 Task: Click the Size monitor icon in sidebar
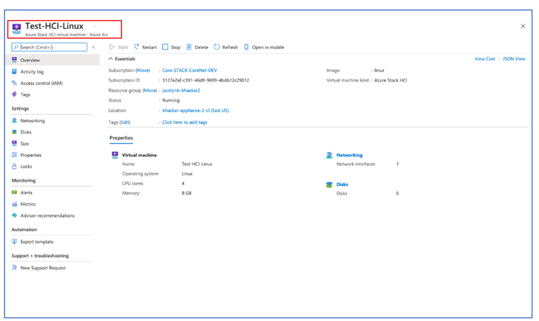click(x=15, y=143)
